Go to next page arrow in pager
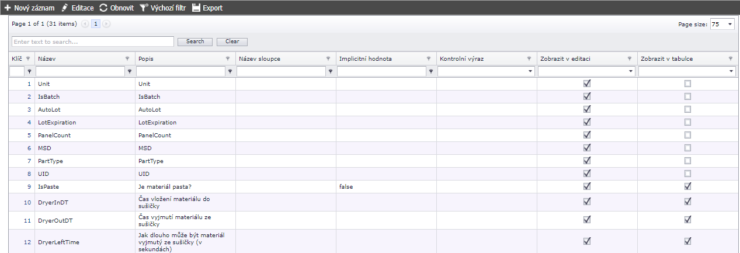 (x=106, y=24)
